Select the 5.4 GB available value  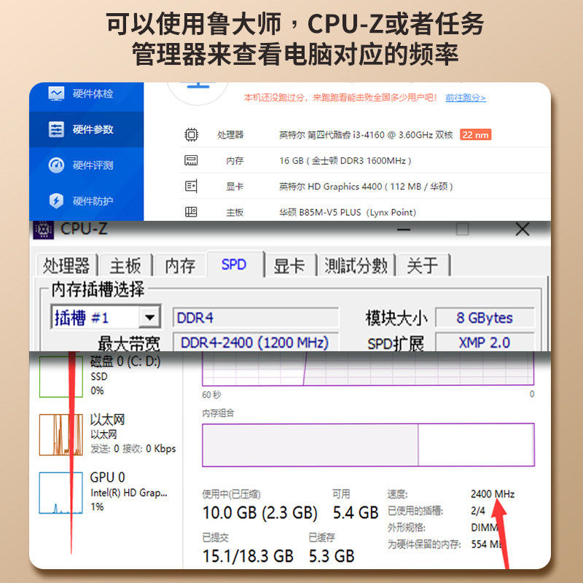pos(356,513)
